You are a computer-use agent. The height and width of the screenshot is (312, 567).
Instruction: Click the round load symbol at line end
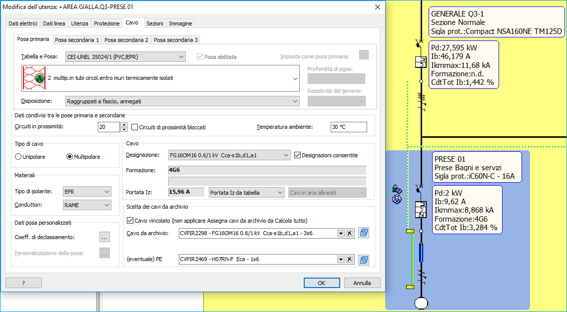tap(421, 304)
